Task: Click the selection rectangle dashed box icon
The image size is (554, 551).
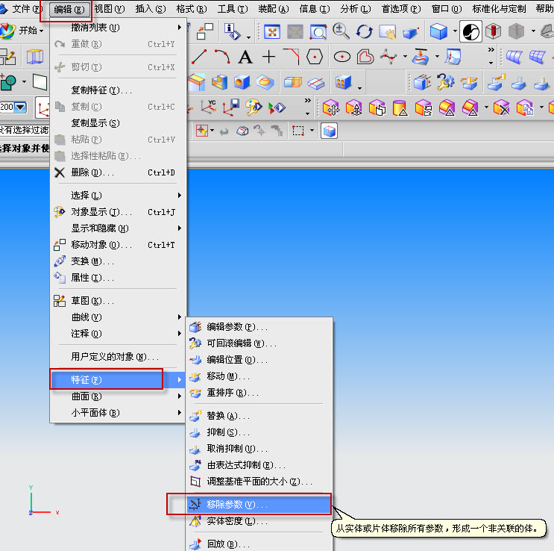Action: [298, 131]
